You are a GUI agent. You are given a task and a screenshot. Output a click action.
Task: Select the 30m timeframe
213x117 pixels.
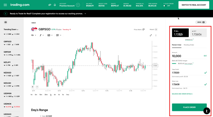coord(46,95)
